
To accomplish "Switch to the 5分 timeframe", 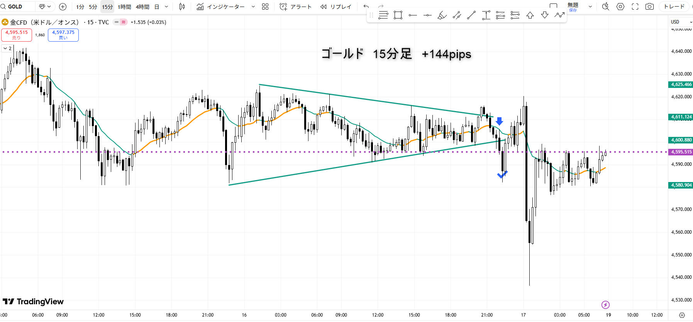I will pyautogui.click(x=93, y=7).
